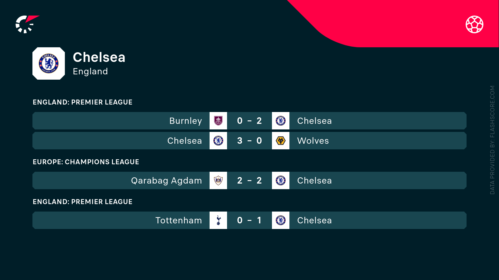Click the football icon in top-right
Image resolution: width=499 pixels, height=280 pixels.
474,24
